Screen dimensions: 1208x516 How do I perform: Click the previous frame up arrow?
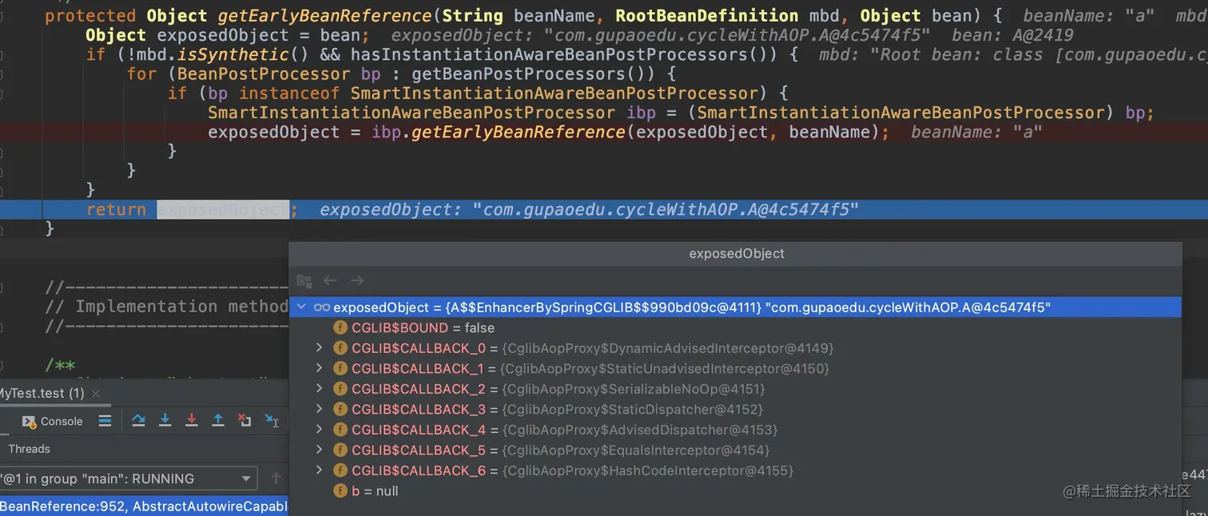(x=276, y=478)
